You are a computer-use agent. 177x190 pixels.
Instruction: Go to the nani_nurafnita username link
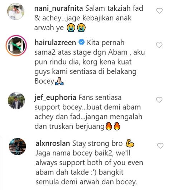click(x=59, y=9)
